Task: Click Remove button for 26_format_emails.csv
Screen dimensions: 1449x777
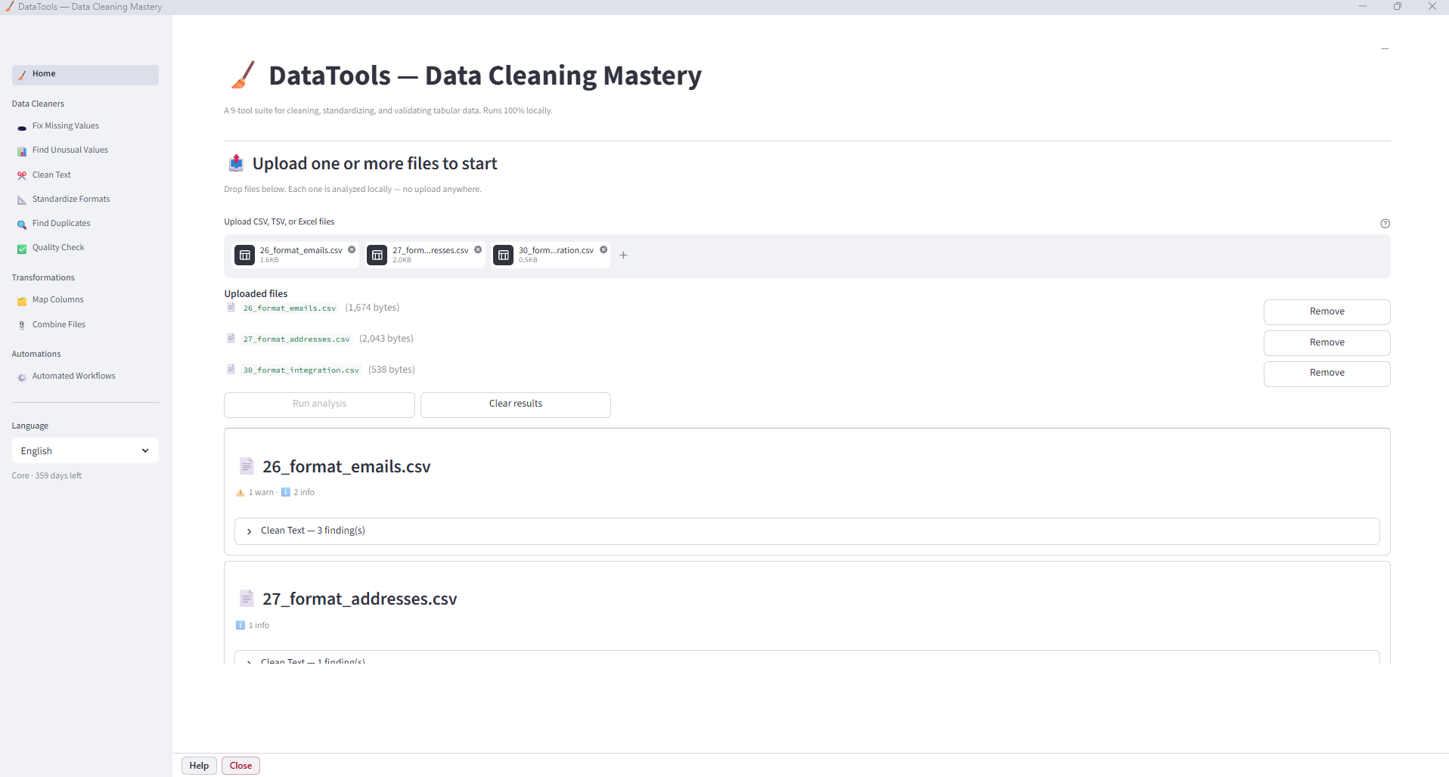Action: tap(1326, 311)
